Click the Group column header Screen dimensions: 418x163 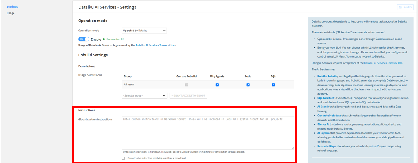point(127,76)
